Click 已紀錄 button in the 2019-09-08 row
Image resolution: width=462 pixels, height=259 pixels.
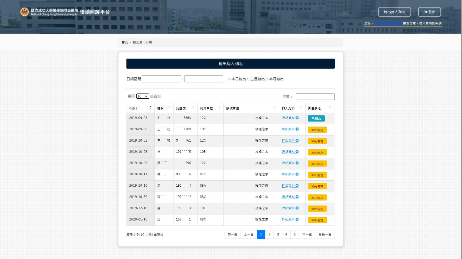point(316,118)
